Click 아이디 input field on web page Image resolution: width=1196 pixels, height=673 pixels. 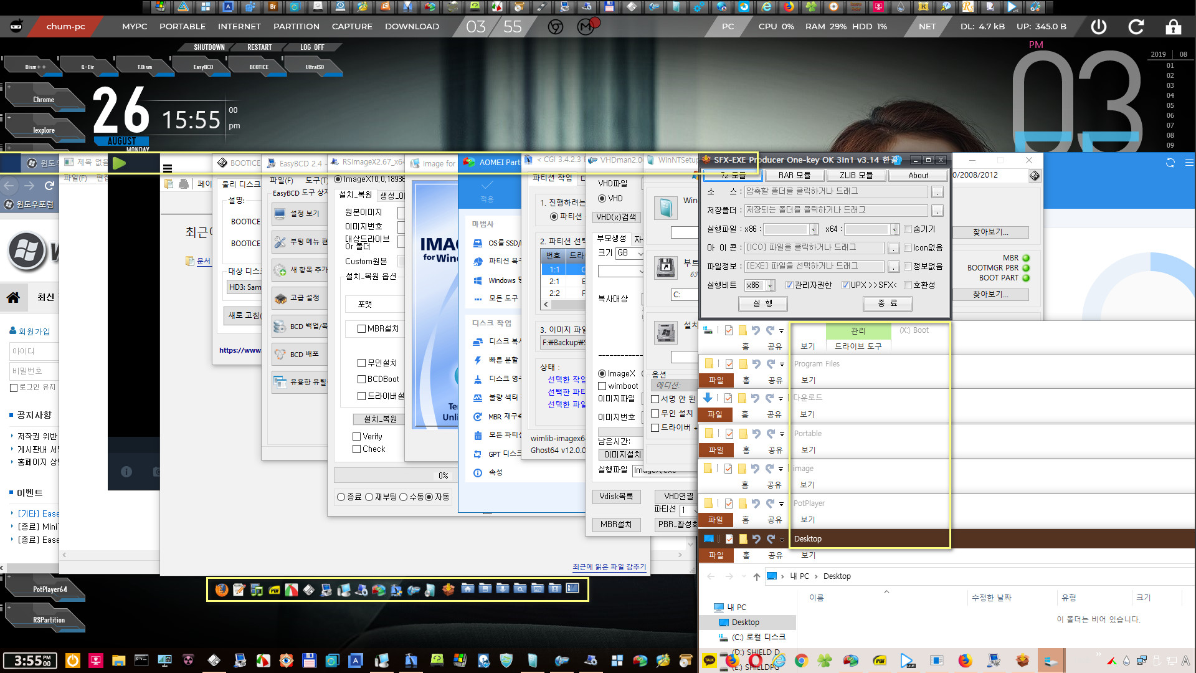34,351
